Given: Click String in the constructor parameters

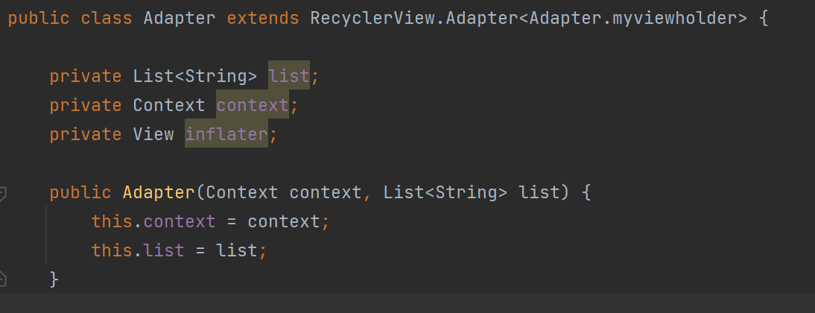Looking at the screenshot, I should click(466, 193).
